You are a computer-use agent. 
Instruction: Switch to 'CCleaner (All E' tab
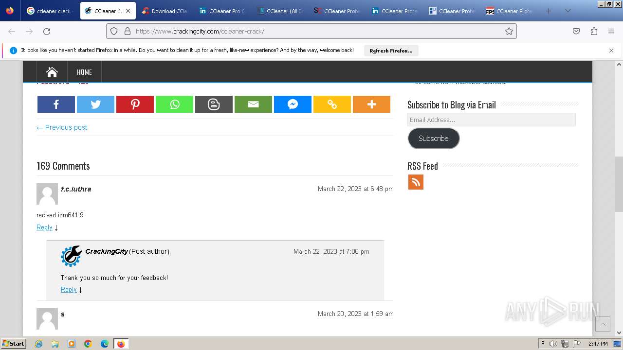click(279, 11)
